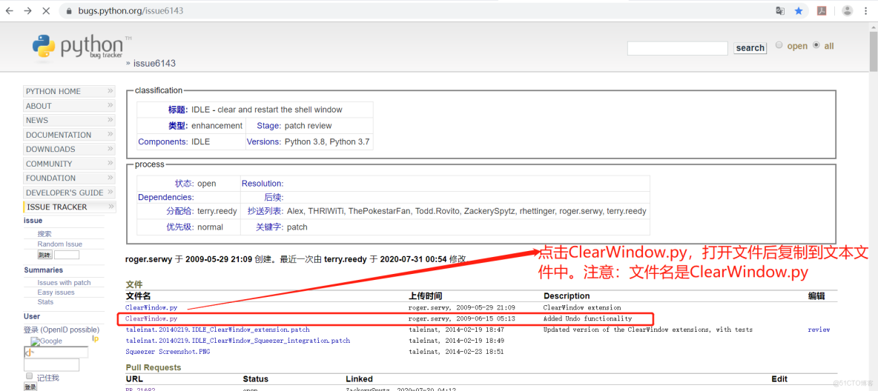Focus the OpenID username field
The width and height of the screenshot is (878, 391).
click(x=56, y=352)
